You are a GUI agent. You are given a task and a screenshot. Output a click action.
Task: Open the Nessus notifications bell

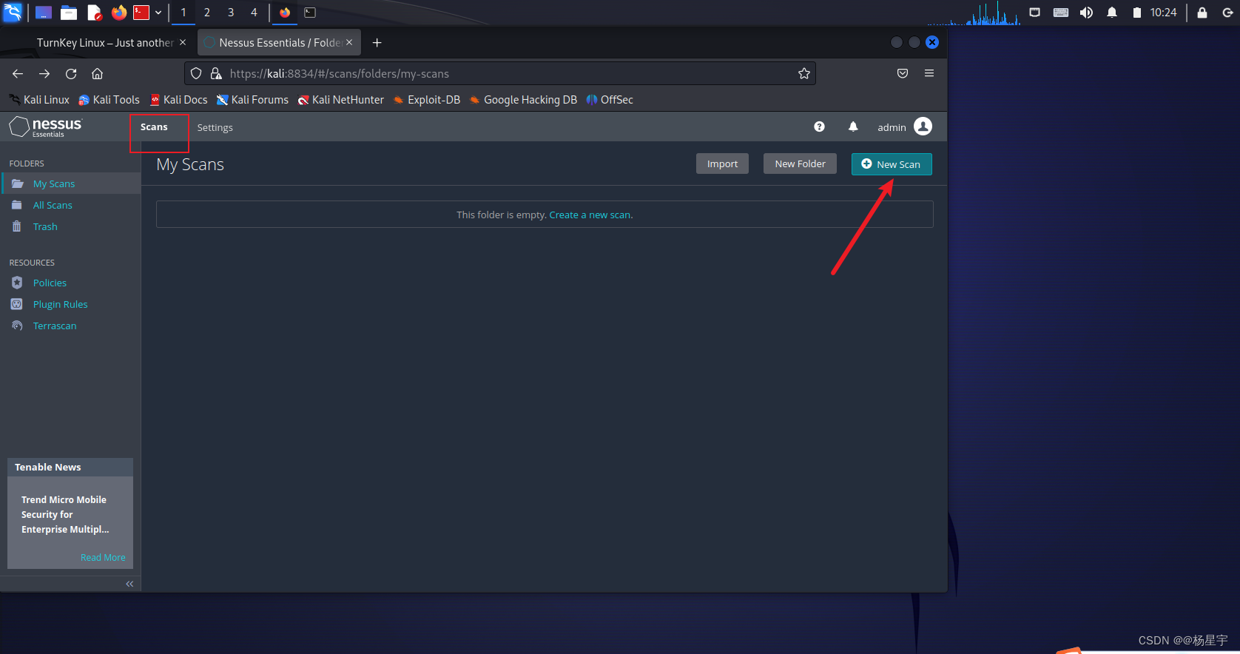(x=853, y=127)
